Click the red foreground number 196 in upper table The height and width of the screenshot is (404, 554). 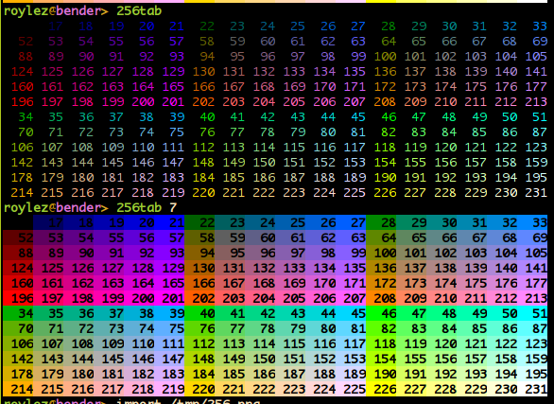(23, 102)
